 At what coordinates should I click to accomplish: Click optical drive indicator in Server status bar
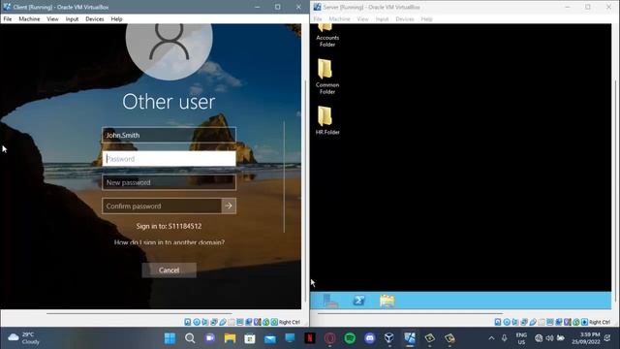(507, 322)
